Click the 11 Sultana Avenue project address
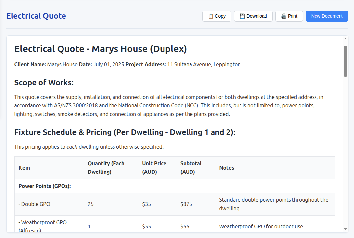The height and width of the screenshot is (238, 354). click(204, 64)
